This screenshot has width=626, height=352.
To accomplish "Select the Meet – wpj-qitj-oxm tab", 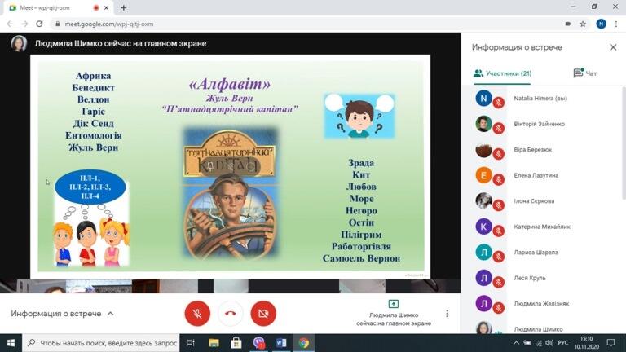I will [59, 7].
